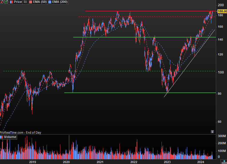Viewport: 227px width, 164px height.
Task: Click the green up-arrow document icon
Action: tap(6, 2)
